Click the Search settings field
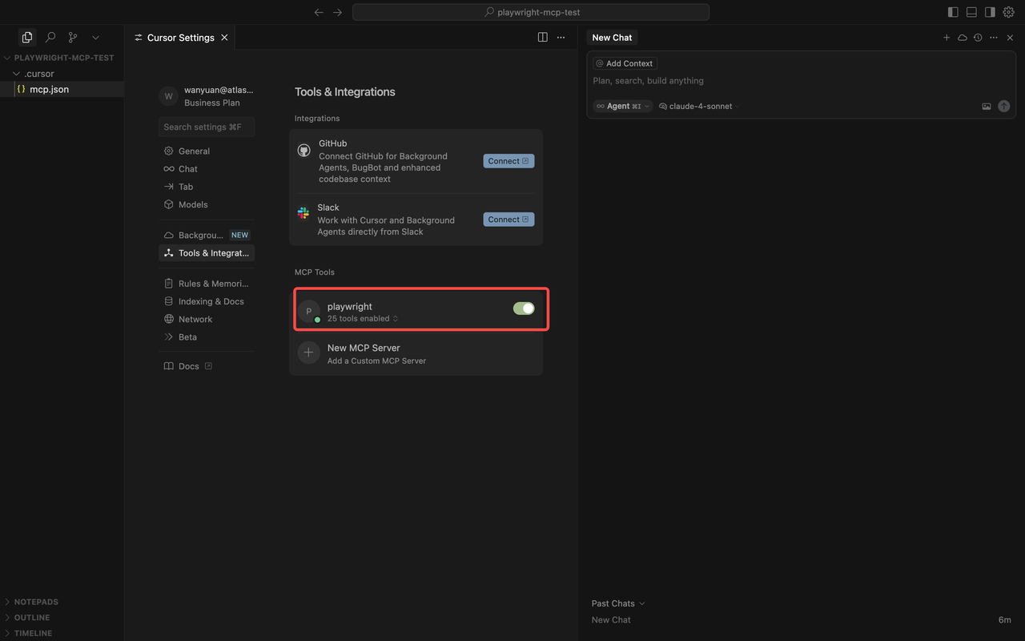Screen dimensions: 1025x641 pos(207,127)
